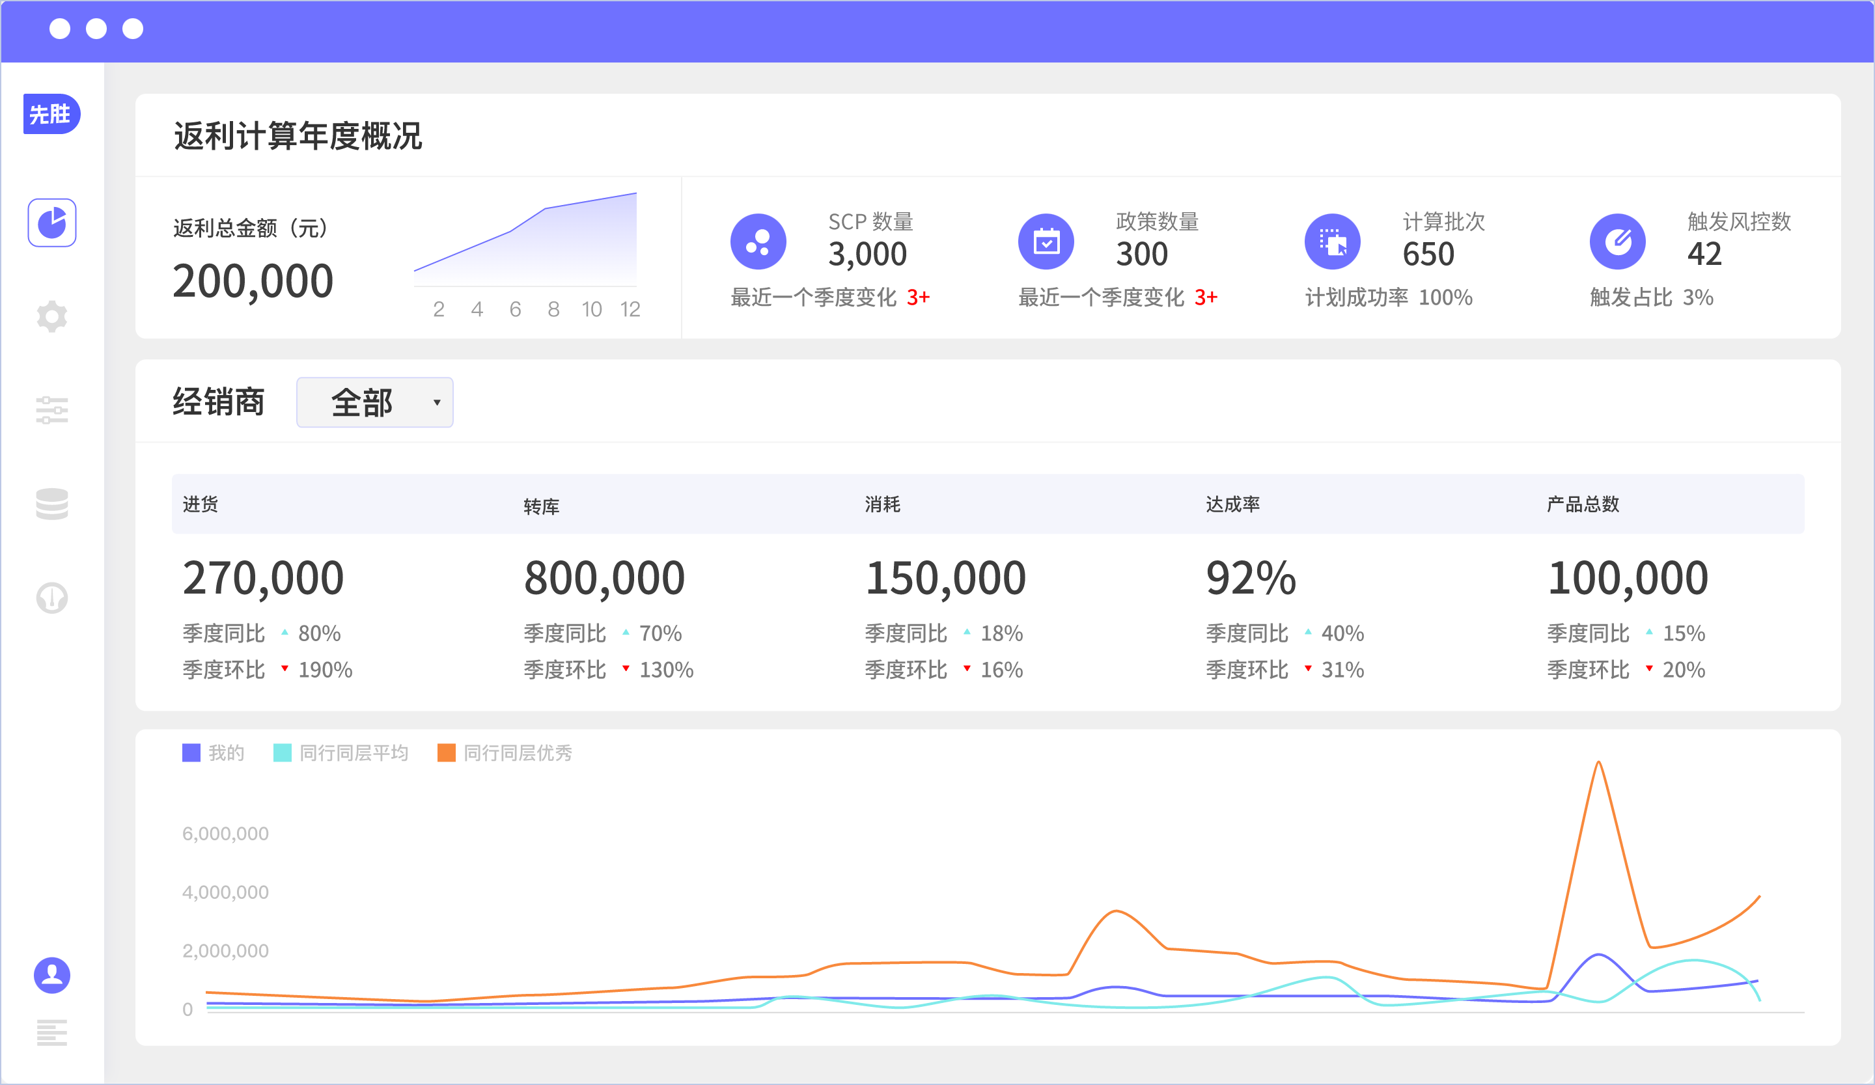This screenshot has height=1085, width=1875.
Task: Click the 季度同比 18% indicator
Action: pos(944,633)
